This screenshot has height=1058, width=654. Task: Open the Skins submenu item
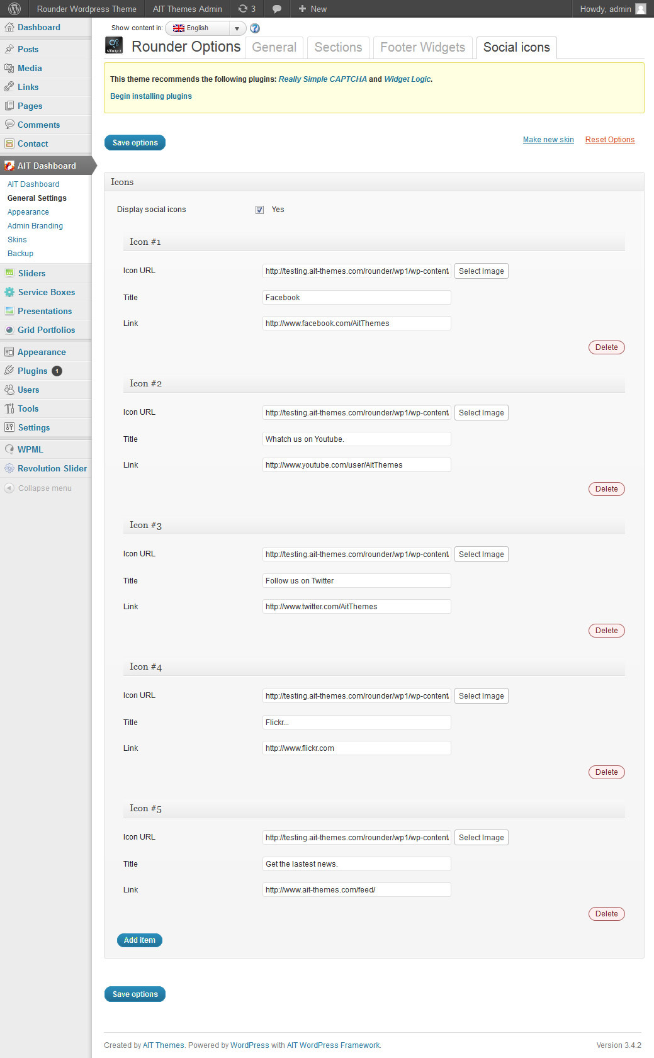point(17,240)
